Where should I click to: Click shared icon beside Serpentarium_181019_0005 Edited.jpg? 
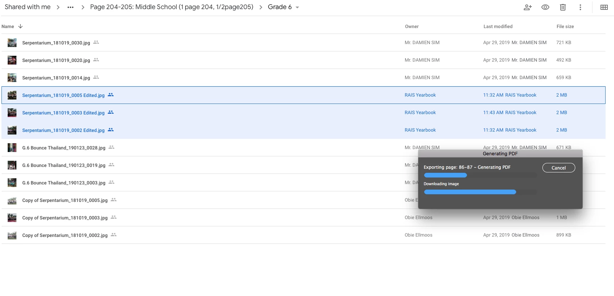point(111,95)
